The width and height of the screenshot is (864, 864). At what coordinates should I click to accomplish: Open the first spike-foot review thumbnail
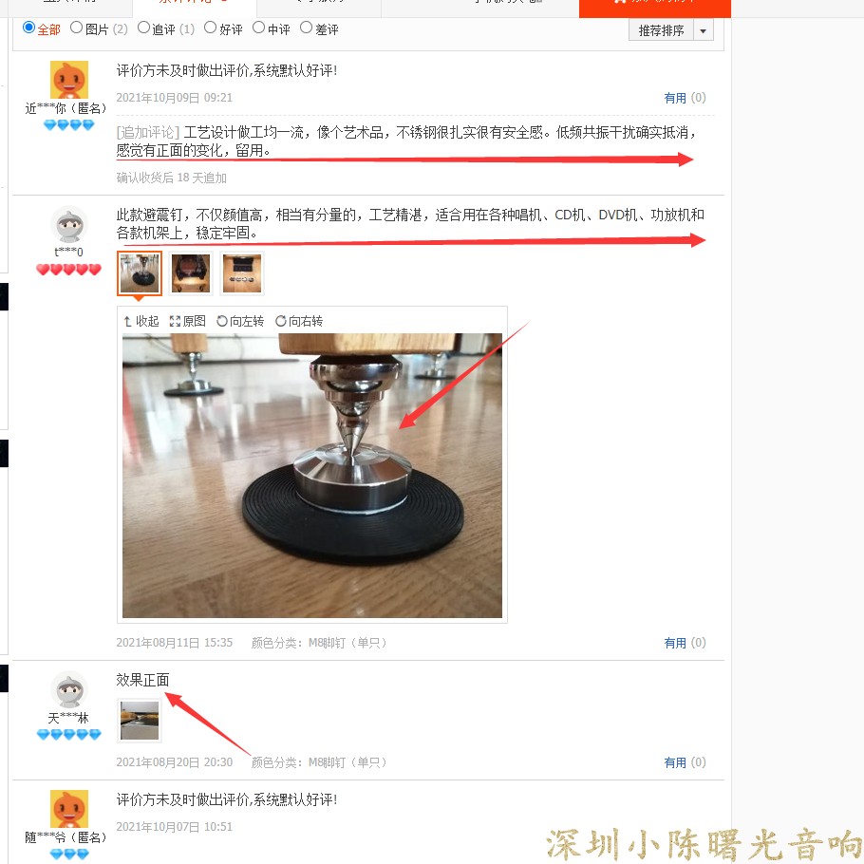(140, 273)
